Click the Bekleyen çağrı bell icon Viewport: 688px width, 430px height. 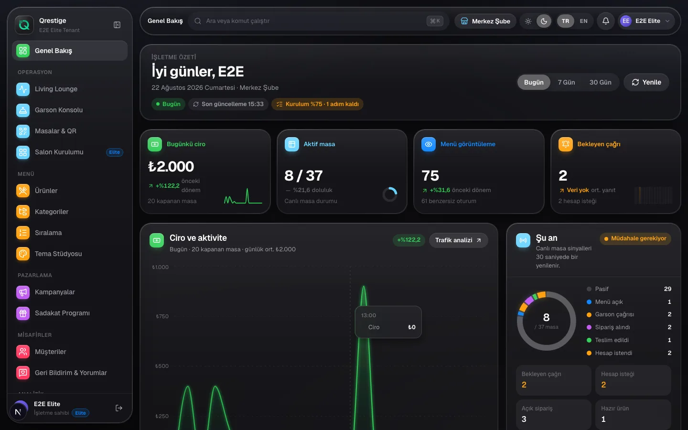(x=566, y=144)
